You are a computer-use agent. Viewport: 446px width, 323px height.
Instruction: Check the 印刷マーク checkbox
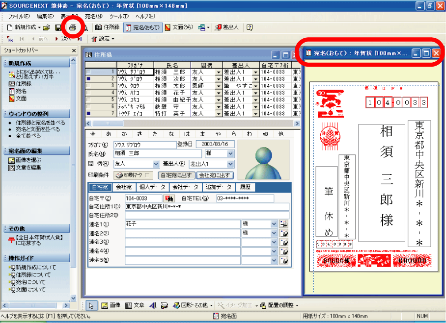[147, 175]
